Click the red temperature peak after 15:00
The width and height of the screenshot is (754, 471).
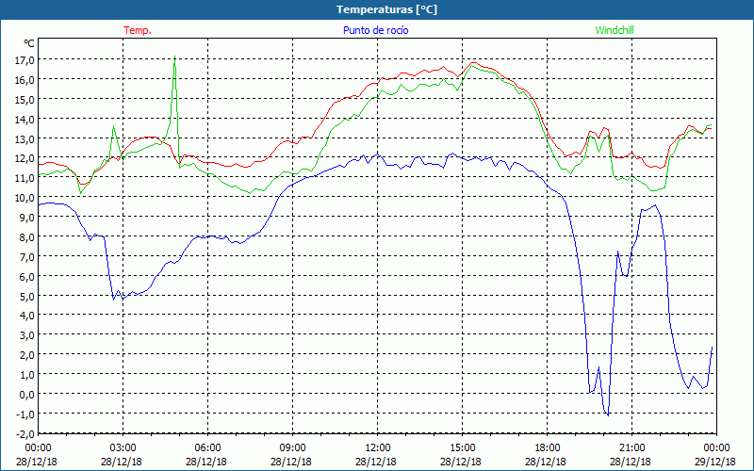(474, 62)
